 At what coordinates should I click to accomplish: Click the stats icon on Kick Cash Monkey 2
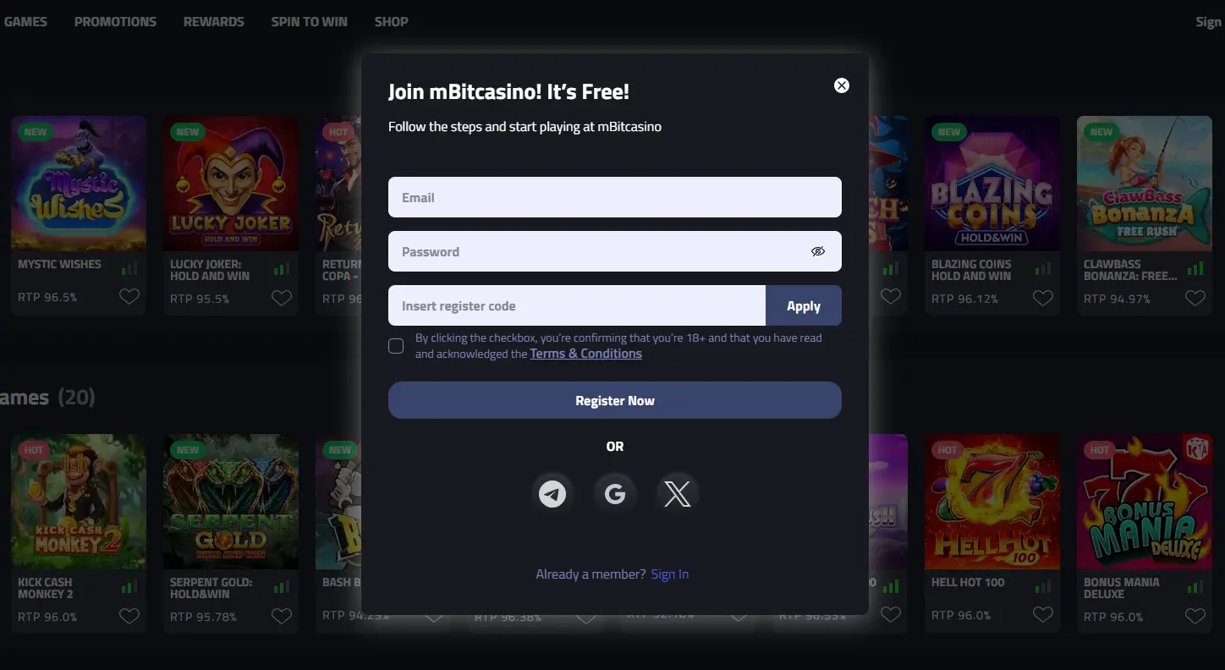[129, 585]
